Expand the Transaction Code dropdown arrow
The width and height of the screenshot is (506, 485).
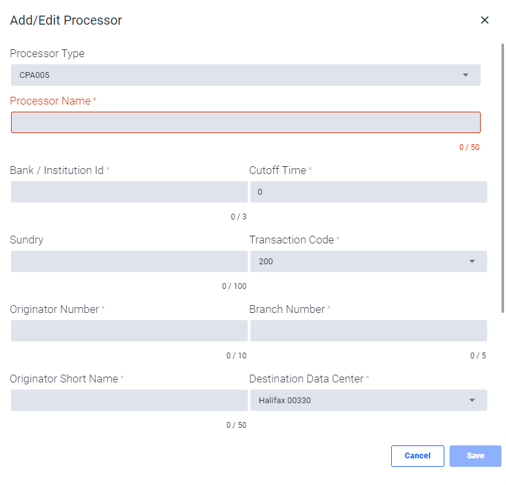pyautogui.click(x=472, y=261)
